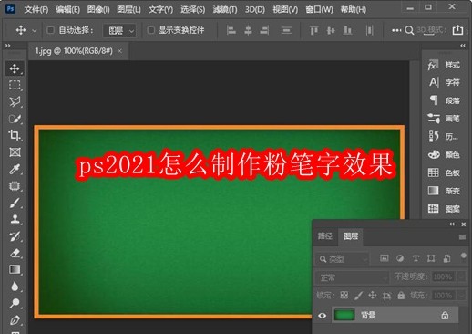Open the Swatches (色板) panel
This screenshot has height=334, width=472.
pos(444,172)
